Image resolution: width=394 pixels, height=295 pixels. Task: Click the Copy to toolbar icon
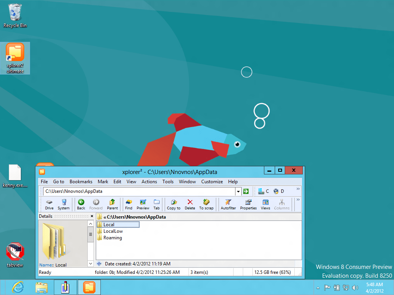174,204
